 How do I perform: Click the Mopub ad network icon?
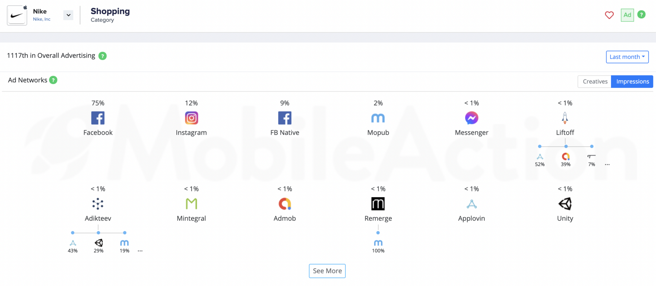coord(378,118)
